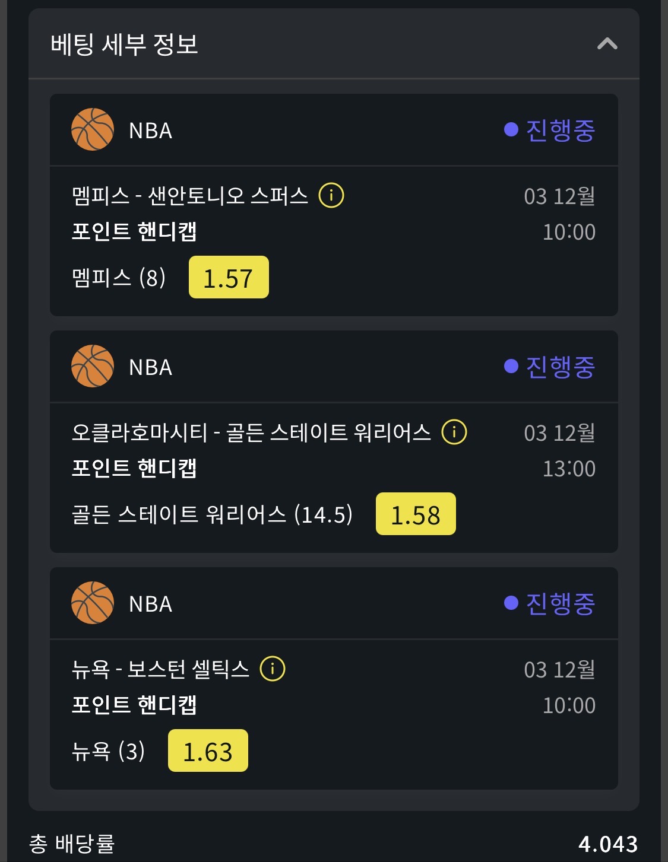Select the 1.63 odds badge
Viewport: 668px width, 862px height.
pyautogui.click(x=208, y=751)
